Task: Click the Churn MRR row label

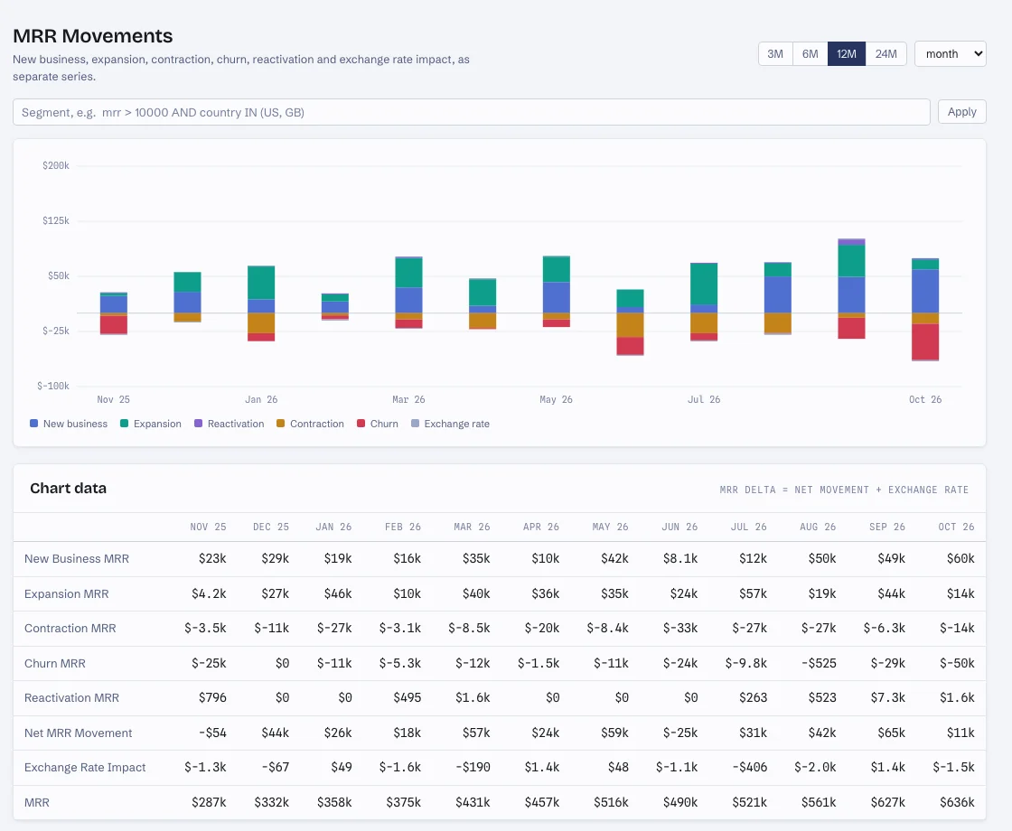Action: [x=55, y=663]
